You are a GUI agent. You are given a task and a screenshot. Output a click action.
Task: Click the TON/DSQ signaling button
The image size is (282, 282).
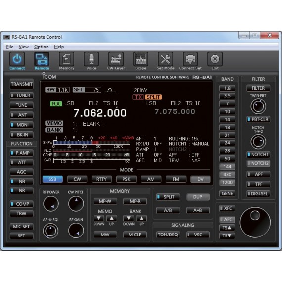(168, 235)
